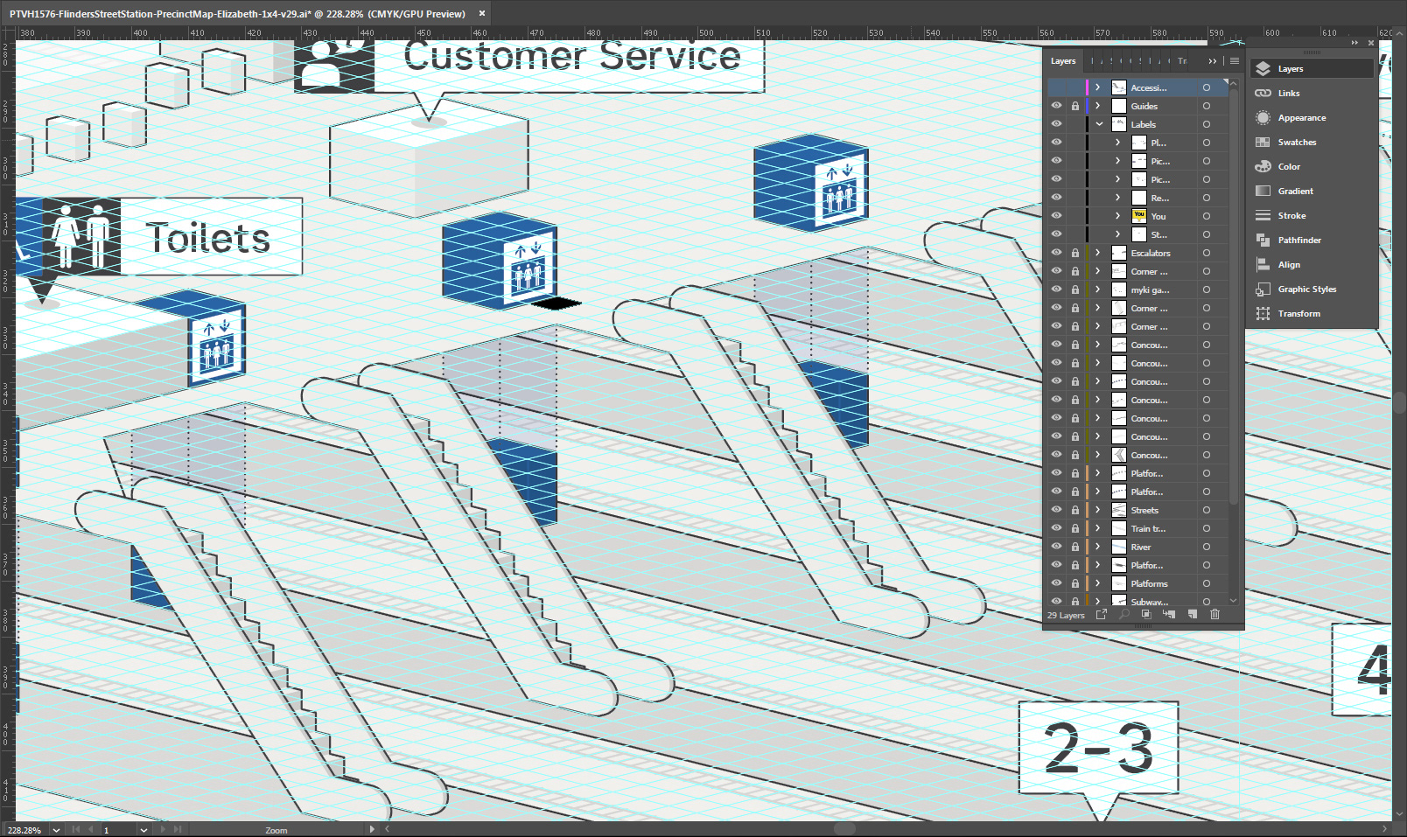Click the Streets layer color bar
The image size is (1407, 837).
(x=1087, y=510)
